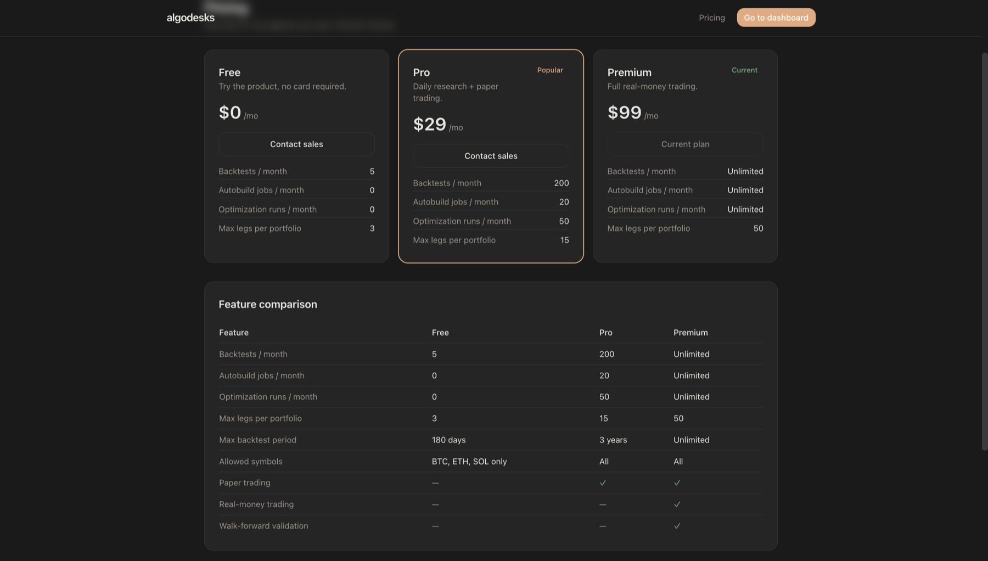Click Autobuild jobs value 20 in Pro card
Image resolution: width=988 pixels, height=561 pixels.
pyautogui.click(x=564, y=202)
